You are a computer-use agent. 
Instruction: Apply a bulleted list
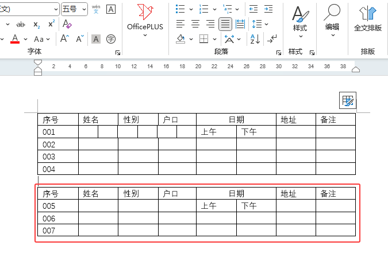tap(180, 9)
